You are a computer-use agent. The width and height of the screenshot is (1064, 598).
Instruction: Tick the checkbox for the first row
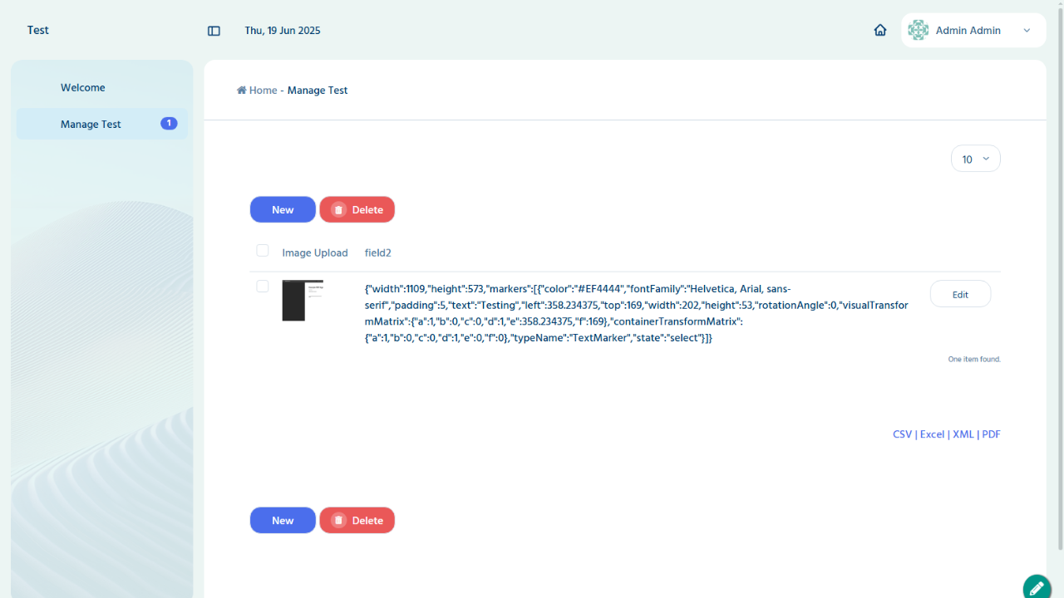[263, 287]
